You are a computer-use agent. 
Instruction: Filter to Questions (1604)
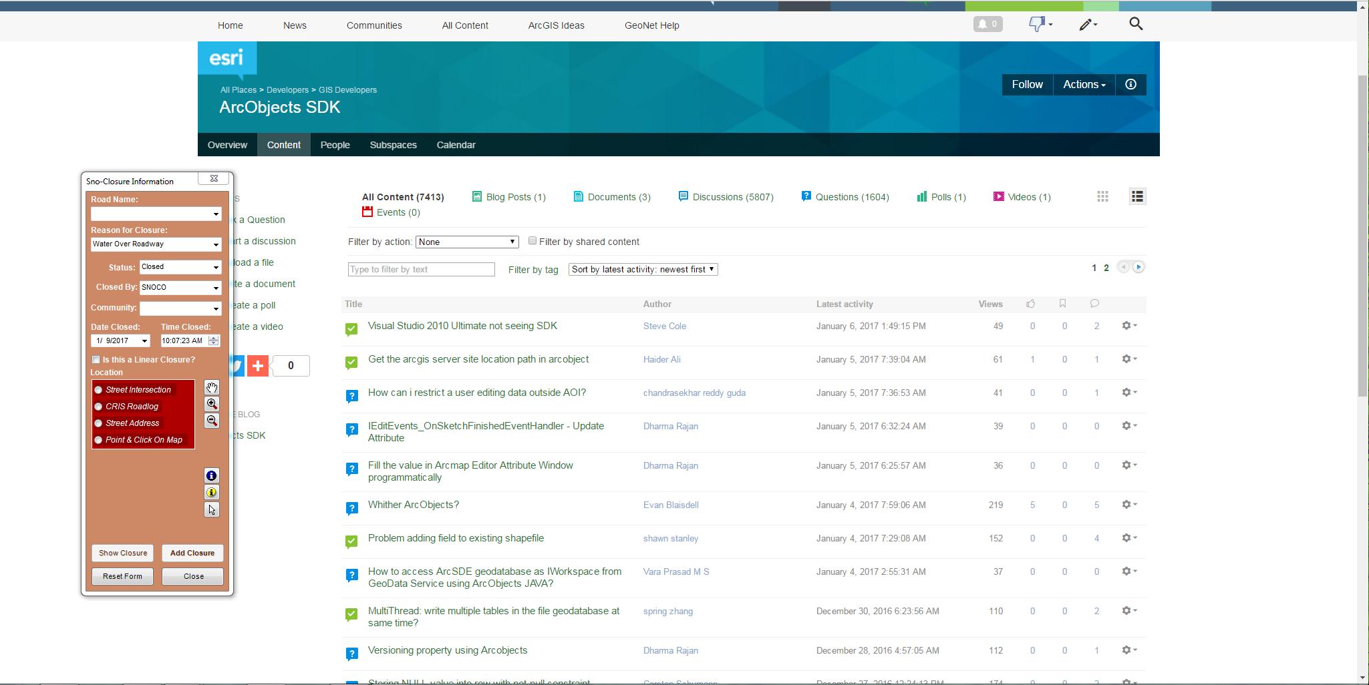(x=845, y=197)
